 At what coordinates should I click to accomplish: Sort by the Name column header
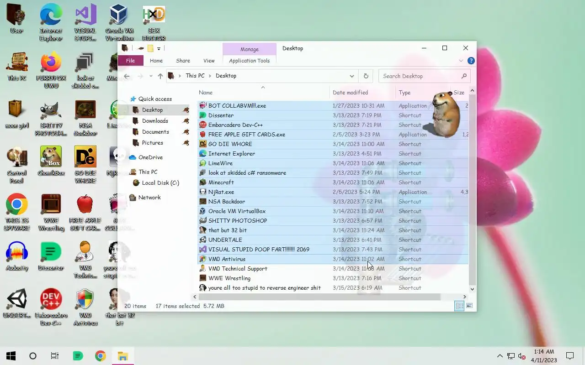point(263,92)
